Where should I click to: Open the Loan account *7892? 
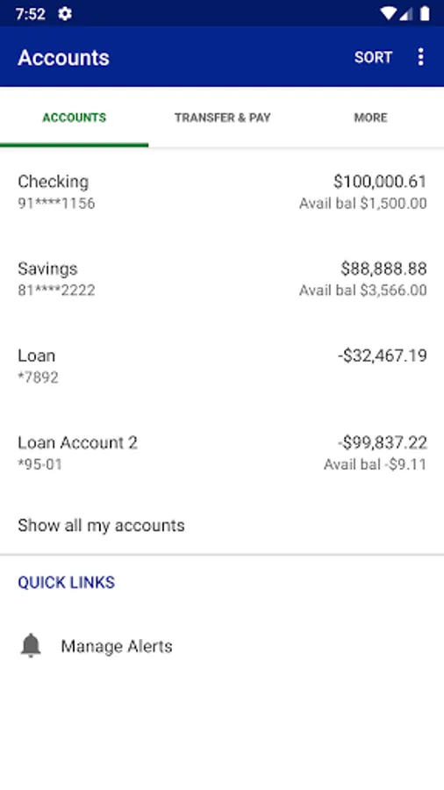[222, 366]
